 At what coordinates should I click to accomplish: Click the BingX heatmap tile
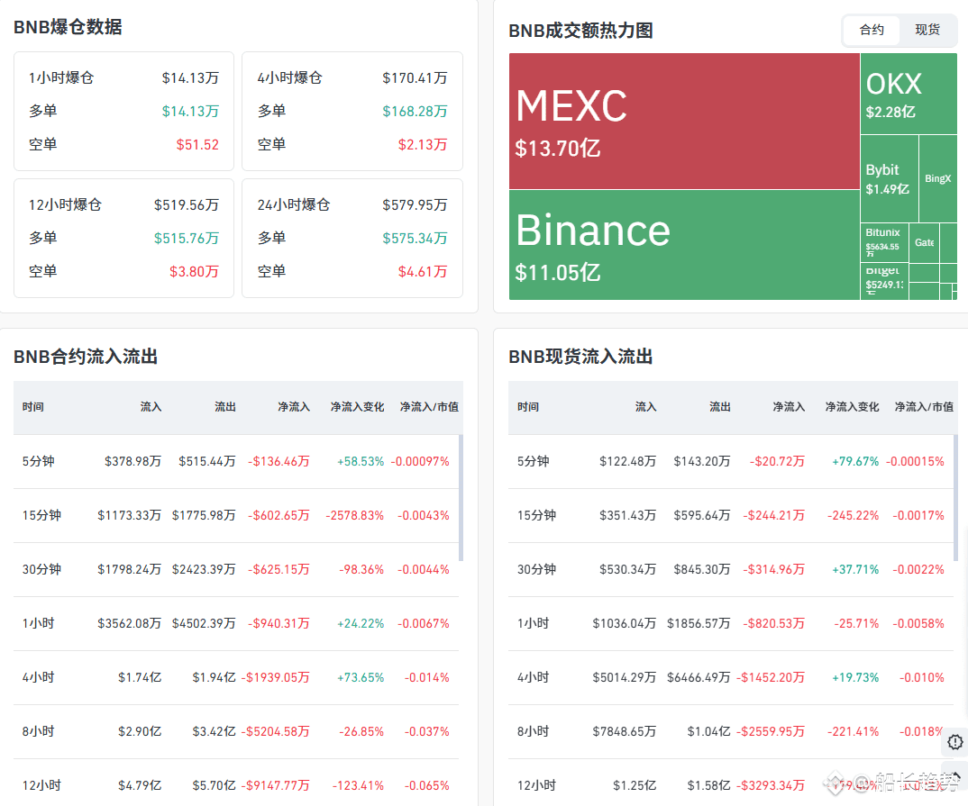point(937,178)
